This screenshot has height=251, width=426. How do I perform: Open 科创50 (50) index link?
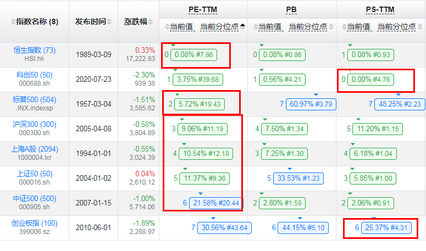coord(35,75)
